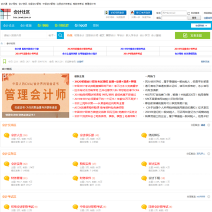Image resolution: width=212 pixels, height=212 pixels.
Task: Click the 财务管理 forum bubble icon
Action: coord(6,178)
